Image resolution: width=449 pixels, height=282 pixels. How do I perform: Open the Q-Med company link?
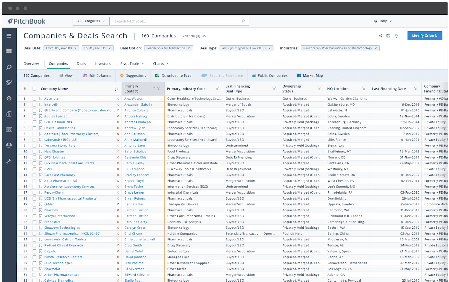[x=49, y=204]
